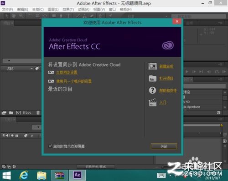Open the File (F) menu
This screenshot has width=228, height=181.
pyautogui.click(x=7, y=10)
